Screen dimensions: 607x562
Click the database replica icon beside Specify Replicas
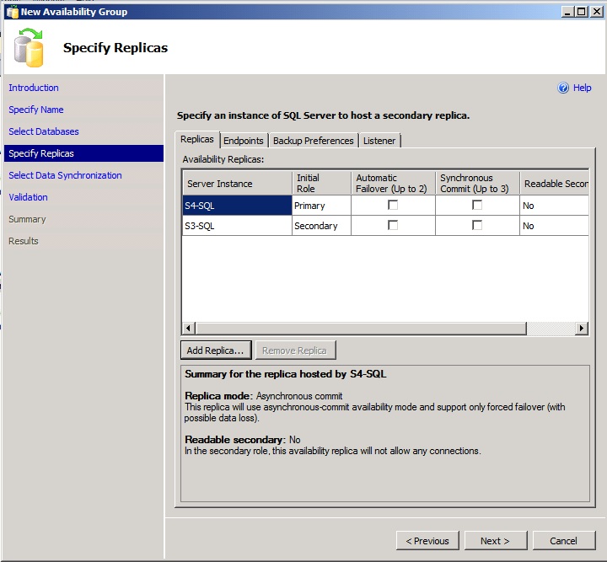pos(30,48)
